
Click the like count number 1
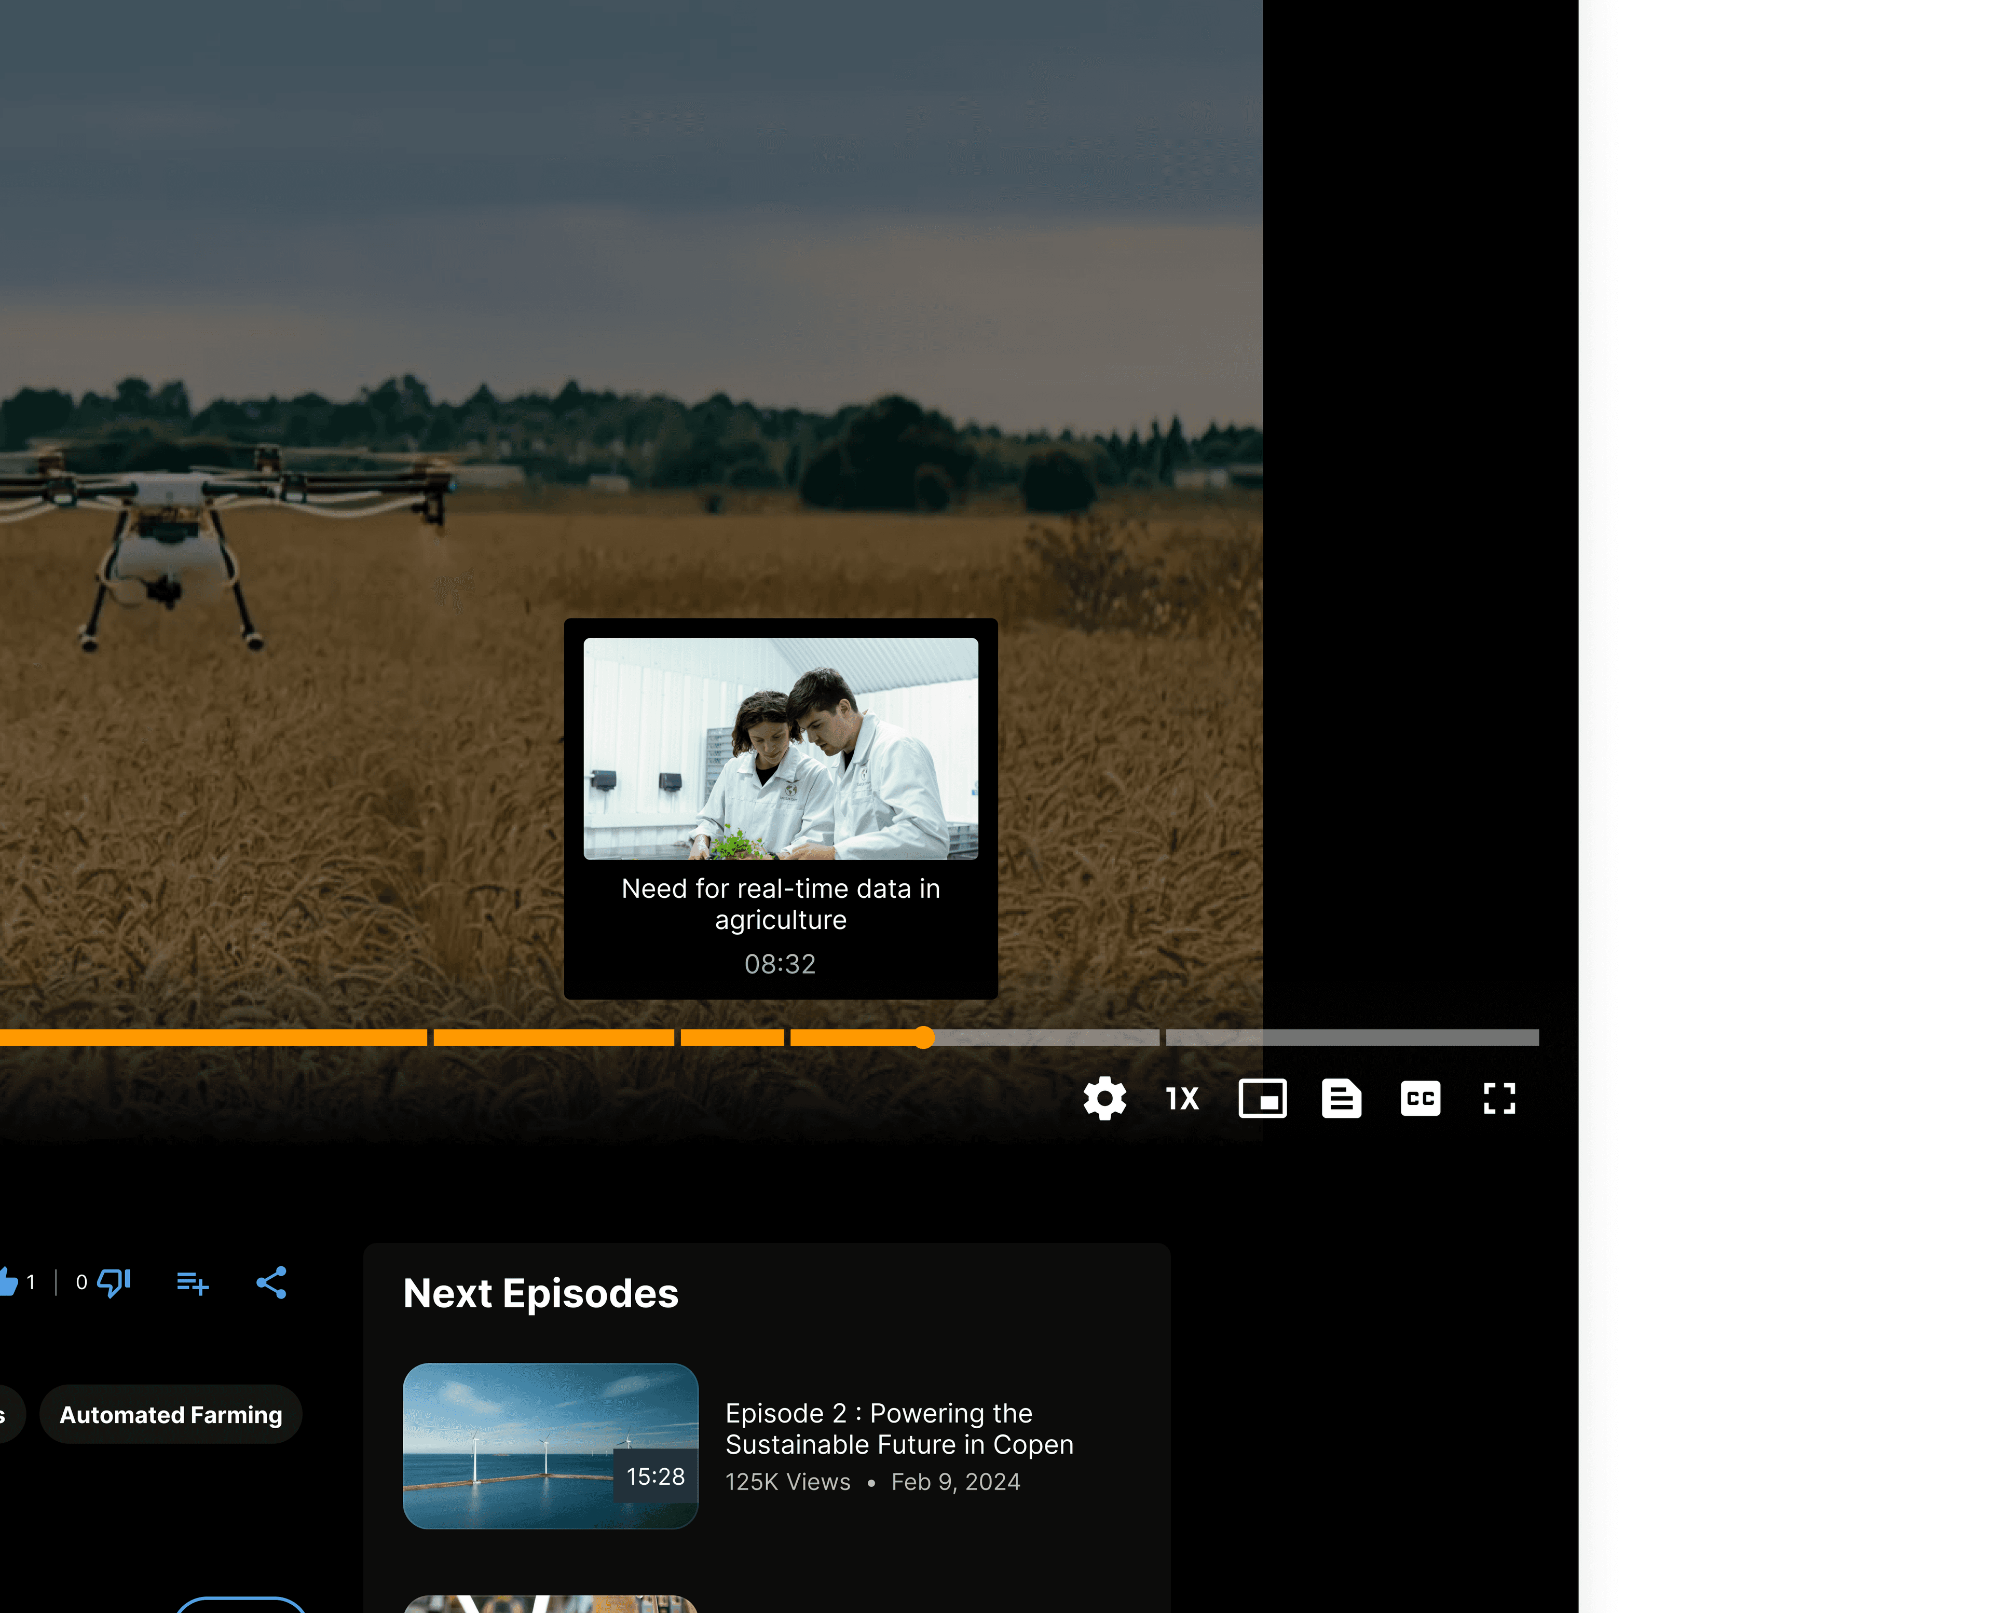click(31, 1282)
